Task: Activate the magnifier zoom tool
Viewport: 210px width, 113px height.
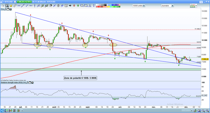Action: pyautogui.click(x=7, y=6)
